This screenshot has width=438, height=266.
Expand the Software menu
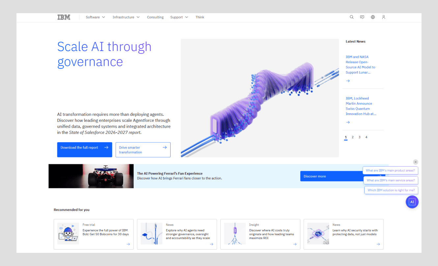click(x=95, y=17)
